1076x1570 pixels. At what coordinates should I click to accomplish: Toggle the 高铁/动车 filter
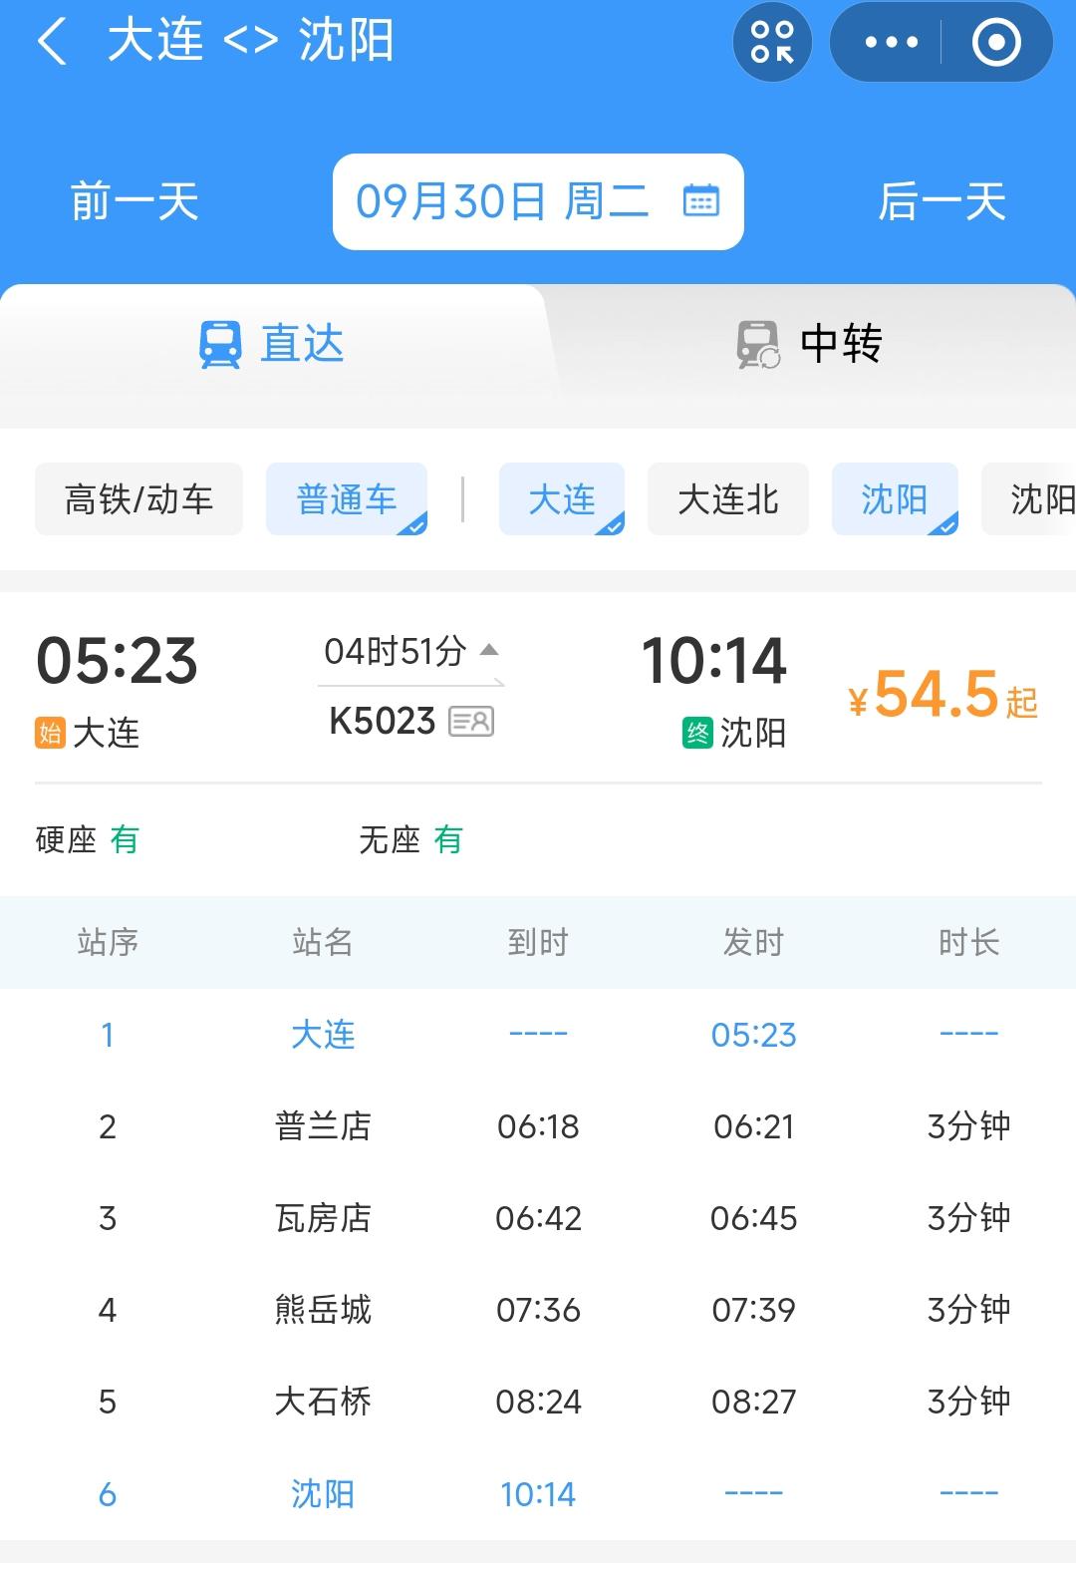point(139,499)
